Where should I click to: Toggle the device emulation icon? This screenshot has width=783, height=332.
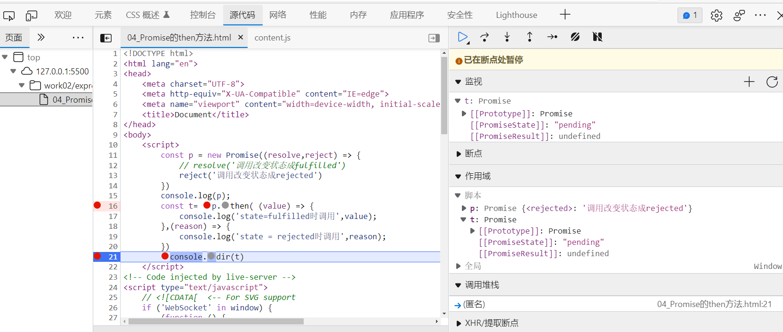(x=32, y=16)
